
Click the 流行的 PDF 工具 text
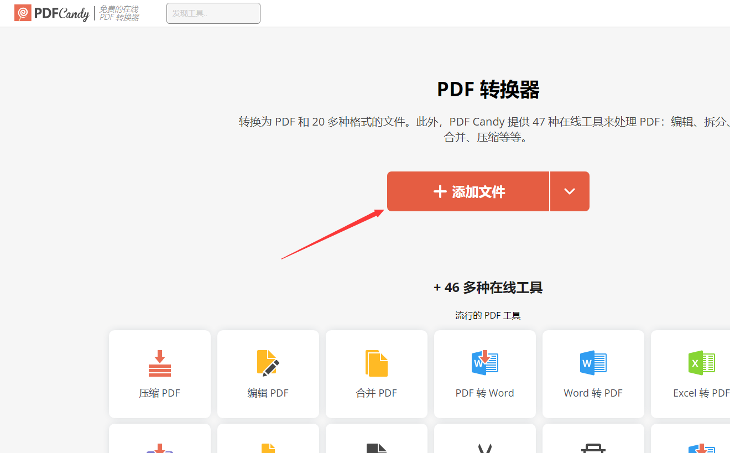click(x=488, y=316)
